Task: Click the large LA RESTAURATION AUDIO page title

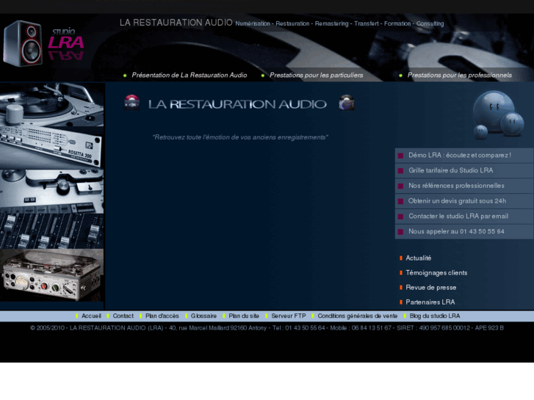Action: (237, 104)
